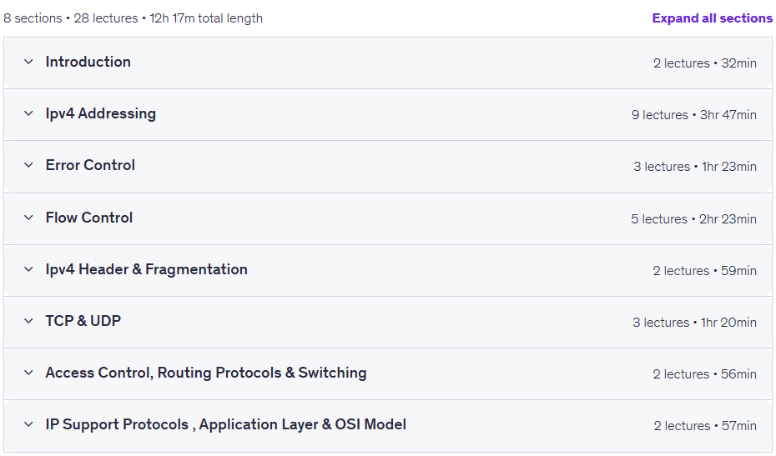The width and height of the screenshot is (776, 456).
Task: Click the '5 lectures • 2hr 23min' label
Action: point(694,219)
